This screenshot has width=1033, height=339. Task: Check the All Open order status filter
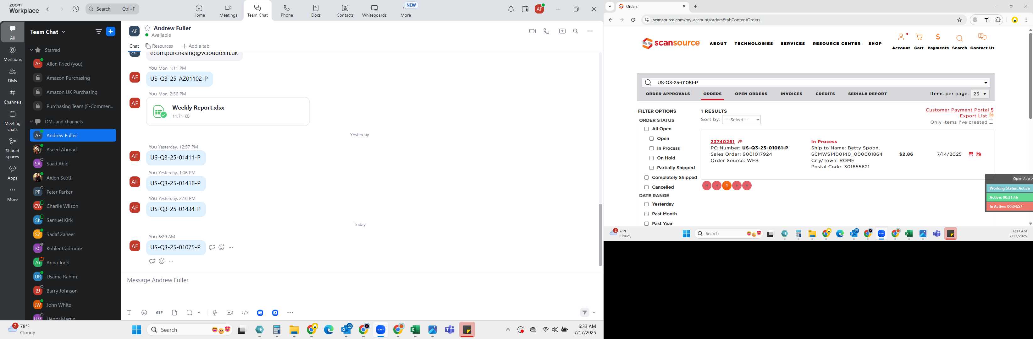[x=646, y=129]
